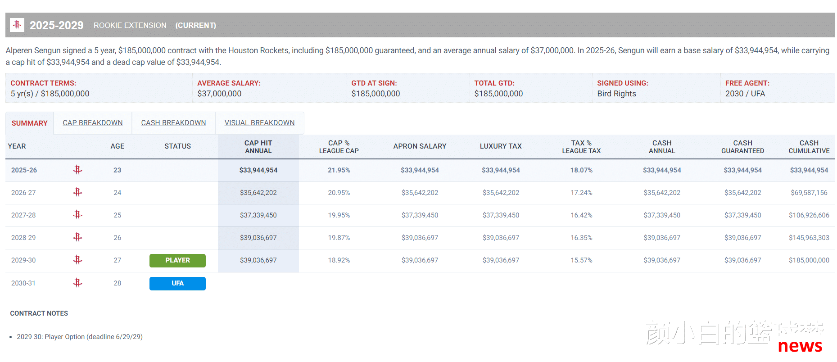
Task: Click the 21.95% cap percentage cell
Action: [x=339, y=170]
